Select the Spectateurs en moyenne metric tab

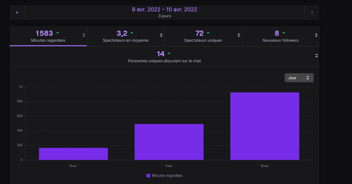tap(125, 36)
